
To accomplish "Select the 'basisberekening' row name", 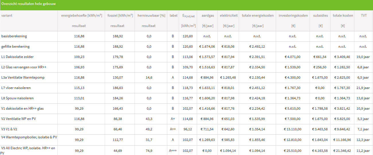I will click(x=14, y=36).
